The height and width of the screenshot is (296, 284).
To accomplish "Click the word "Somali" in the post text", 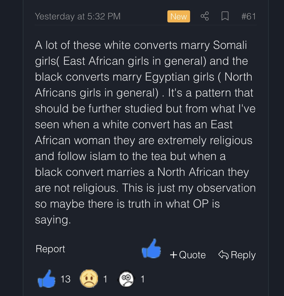I will pyautogui.click(x=230, y=45).
